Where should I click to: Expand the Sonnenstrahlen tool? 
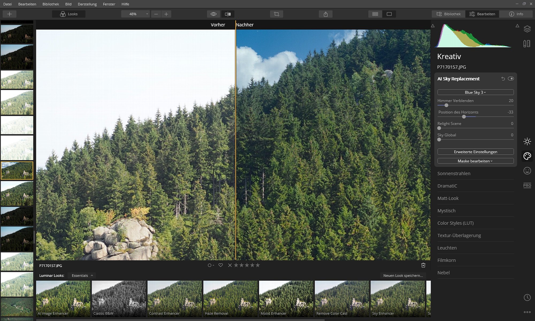tap(475, 173)
